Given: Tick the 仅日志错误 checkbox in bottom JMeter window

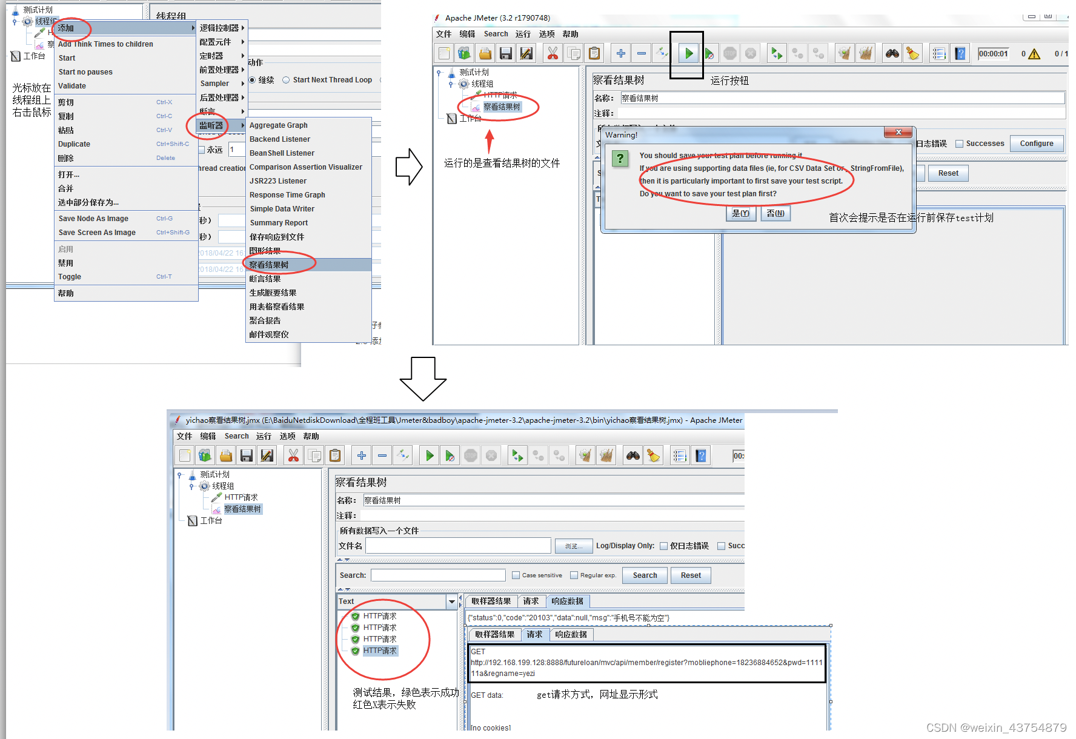Looking at the screenshot, I should [x=663, y=546].
